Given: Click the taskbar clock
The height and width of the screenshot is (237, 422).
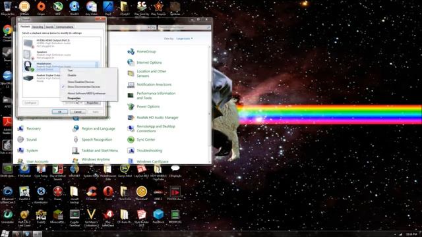Looking at the screenshot, I should [411, 234].
